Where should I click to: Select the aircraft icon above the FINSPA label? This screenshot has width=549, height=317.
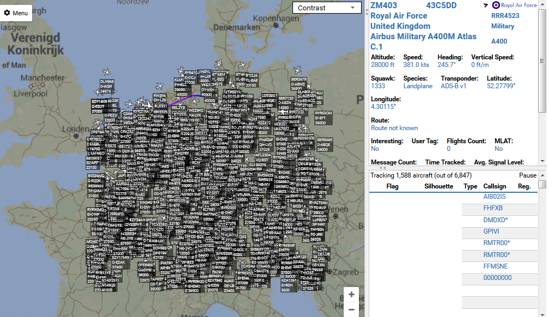(x=159, y=86)
